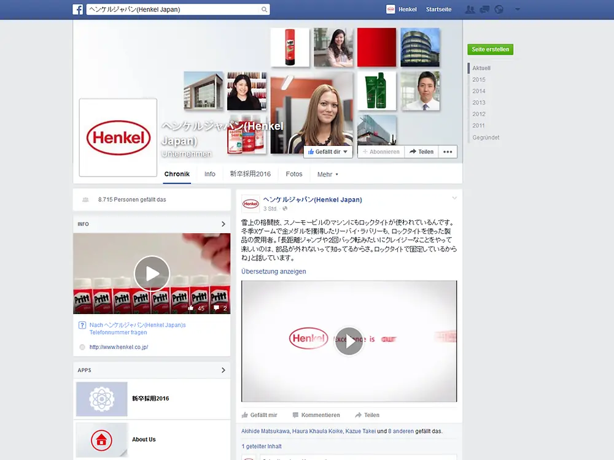The image size is (614, 460).
Task: Select the Fotos tab
Action: click(x=294, y=174)
